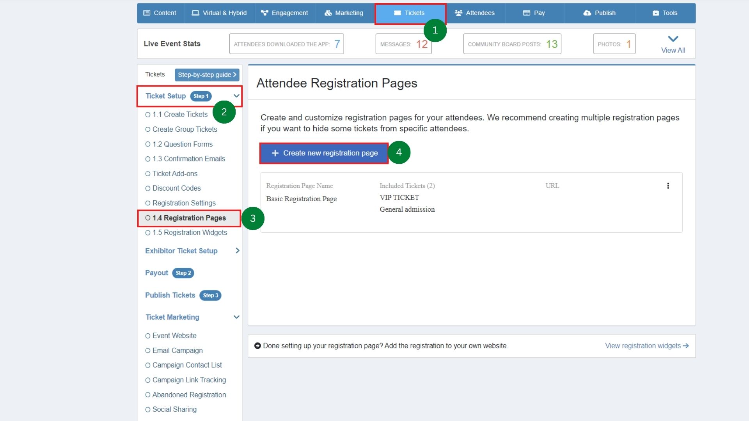Mark the 1.1 Create Tickets step circle
Viewport: 749px width, 421px height.
147,114
